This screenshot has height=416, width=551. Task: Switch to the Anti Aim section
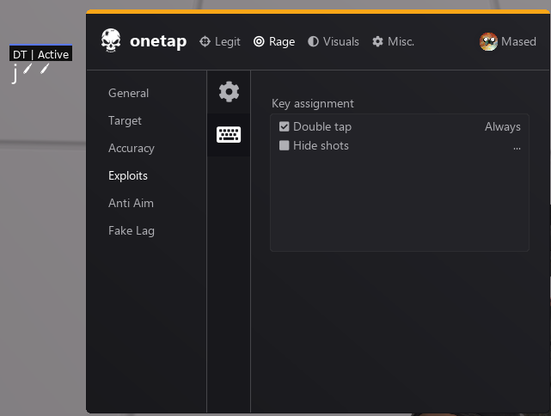tap(131, 203)
